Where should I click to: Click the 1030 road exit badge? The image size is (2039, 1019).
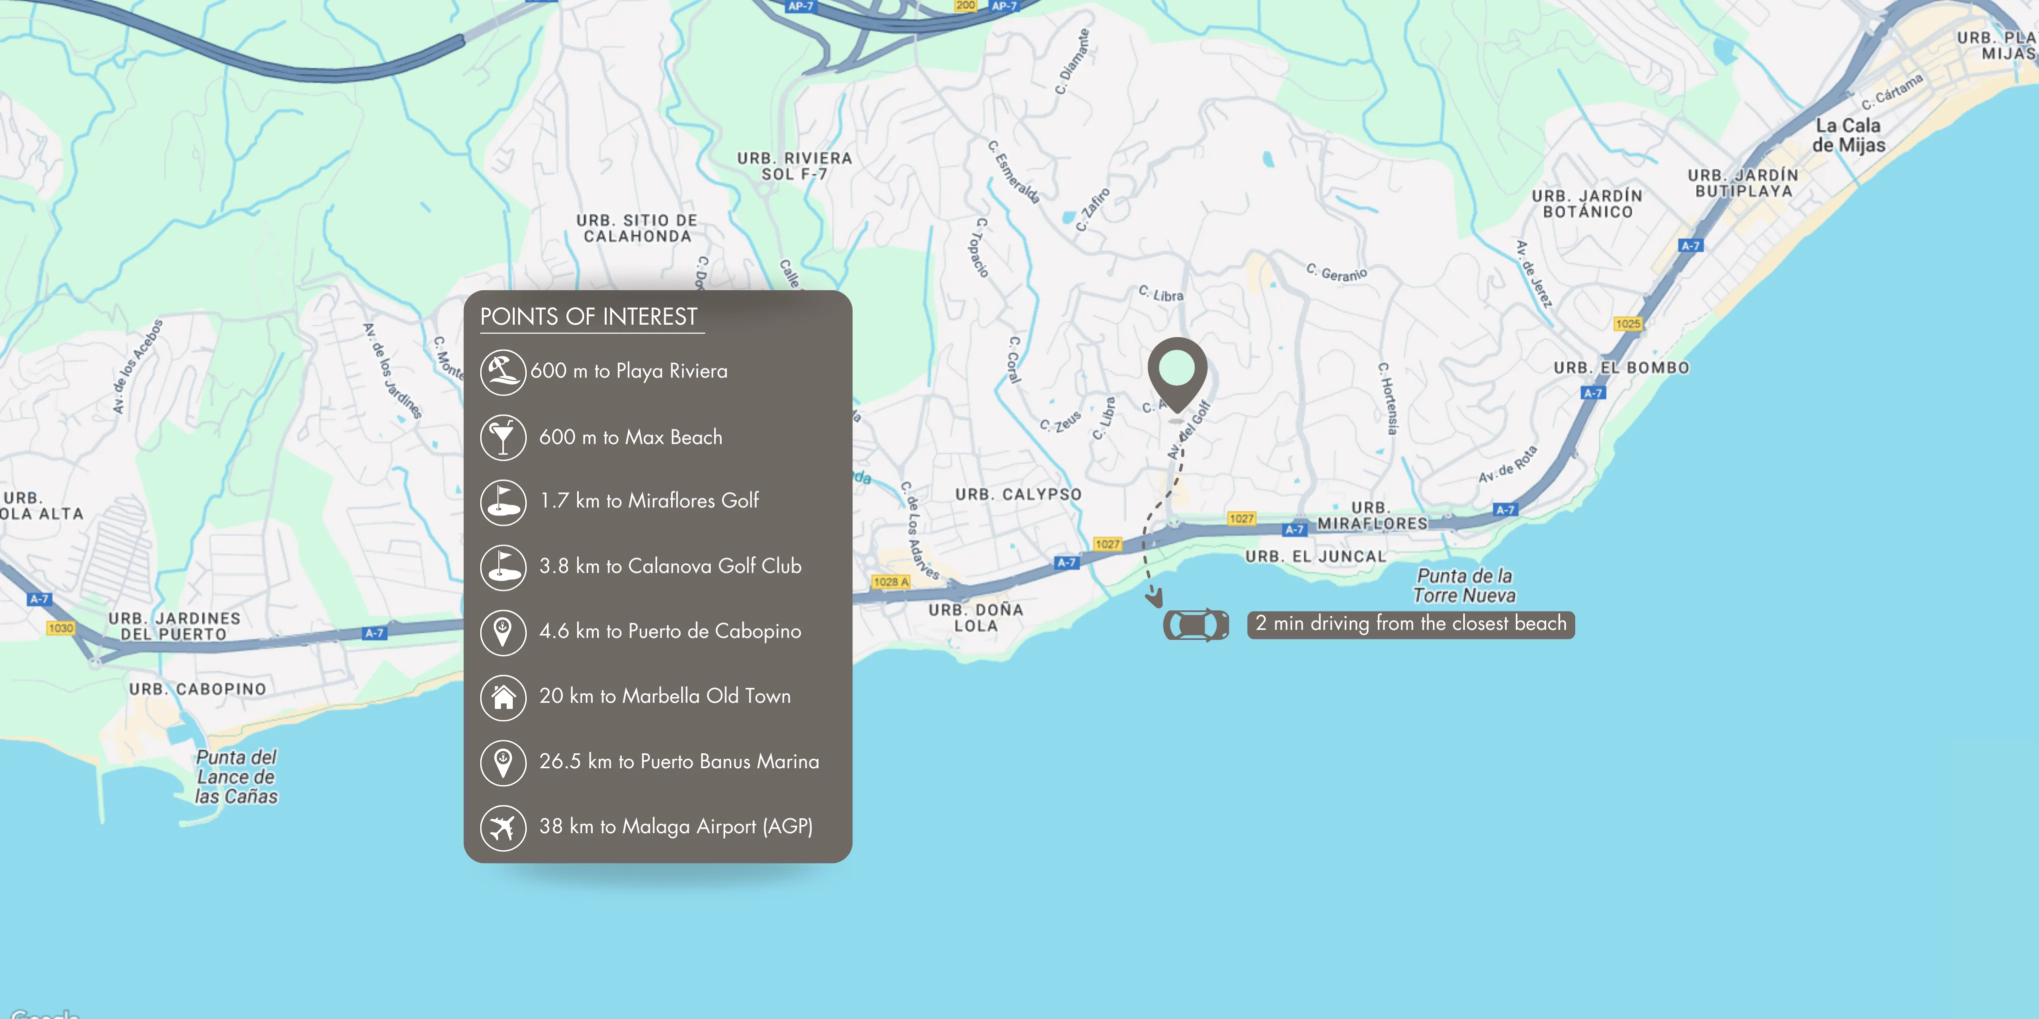pyautogui.click(x=60, y=628)
